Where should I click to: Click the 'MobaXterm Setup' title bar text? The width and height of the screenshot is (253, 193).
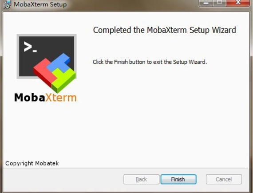point(40,4)
